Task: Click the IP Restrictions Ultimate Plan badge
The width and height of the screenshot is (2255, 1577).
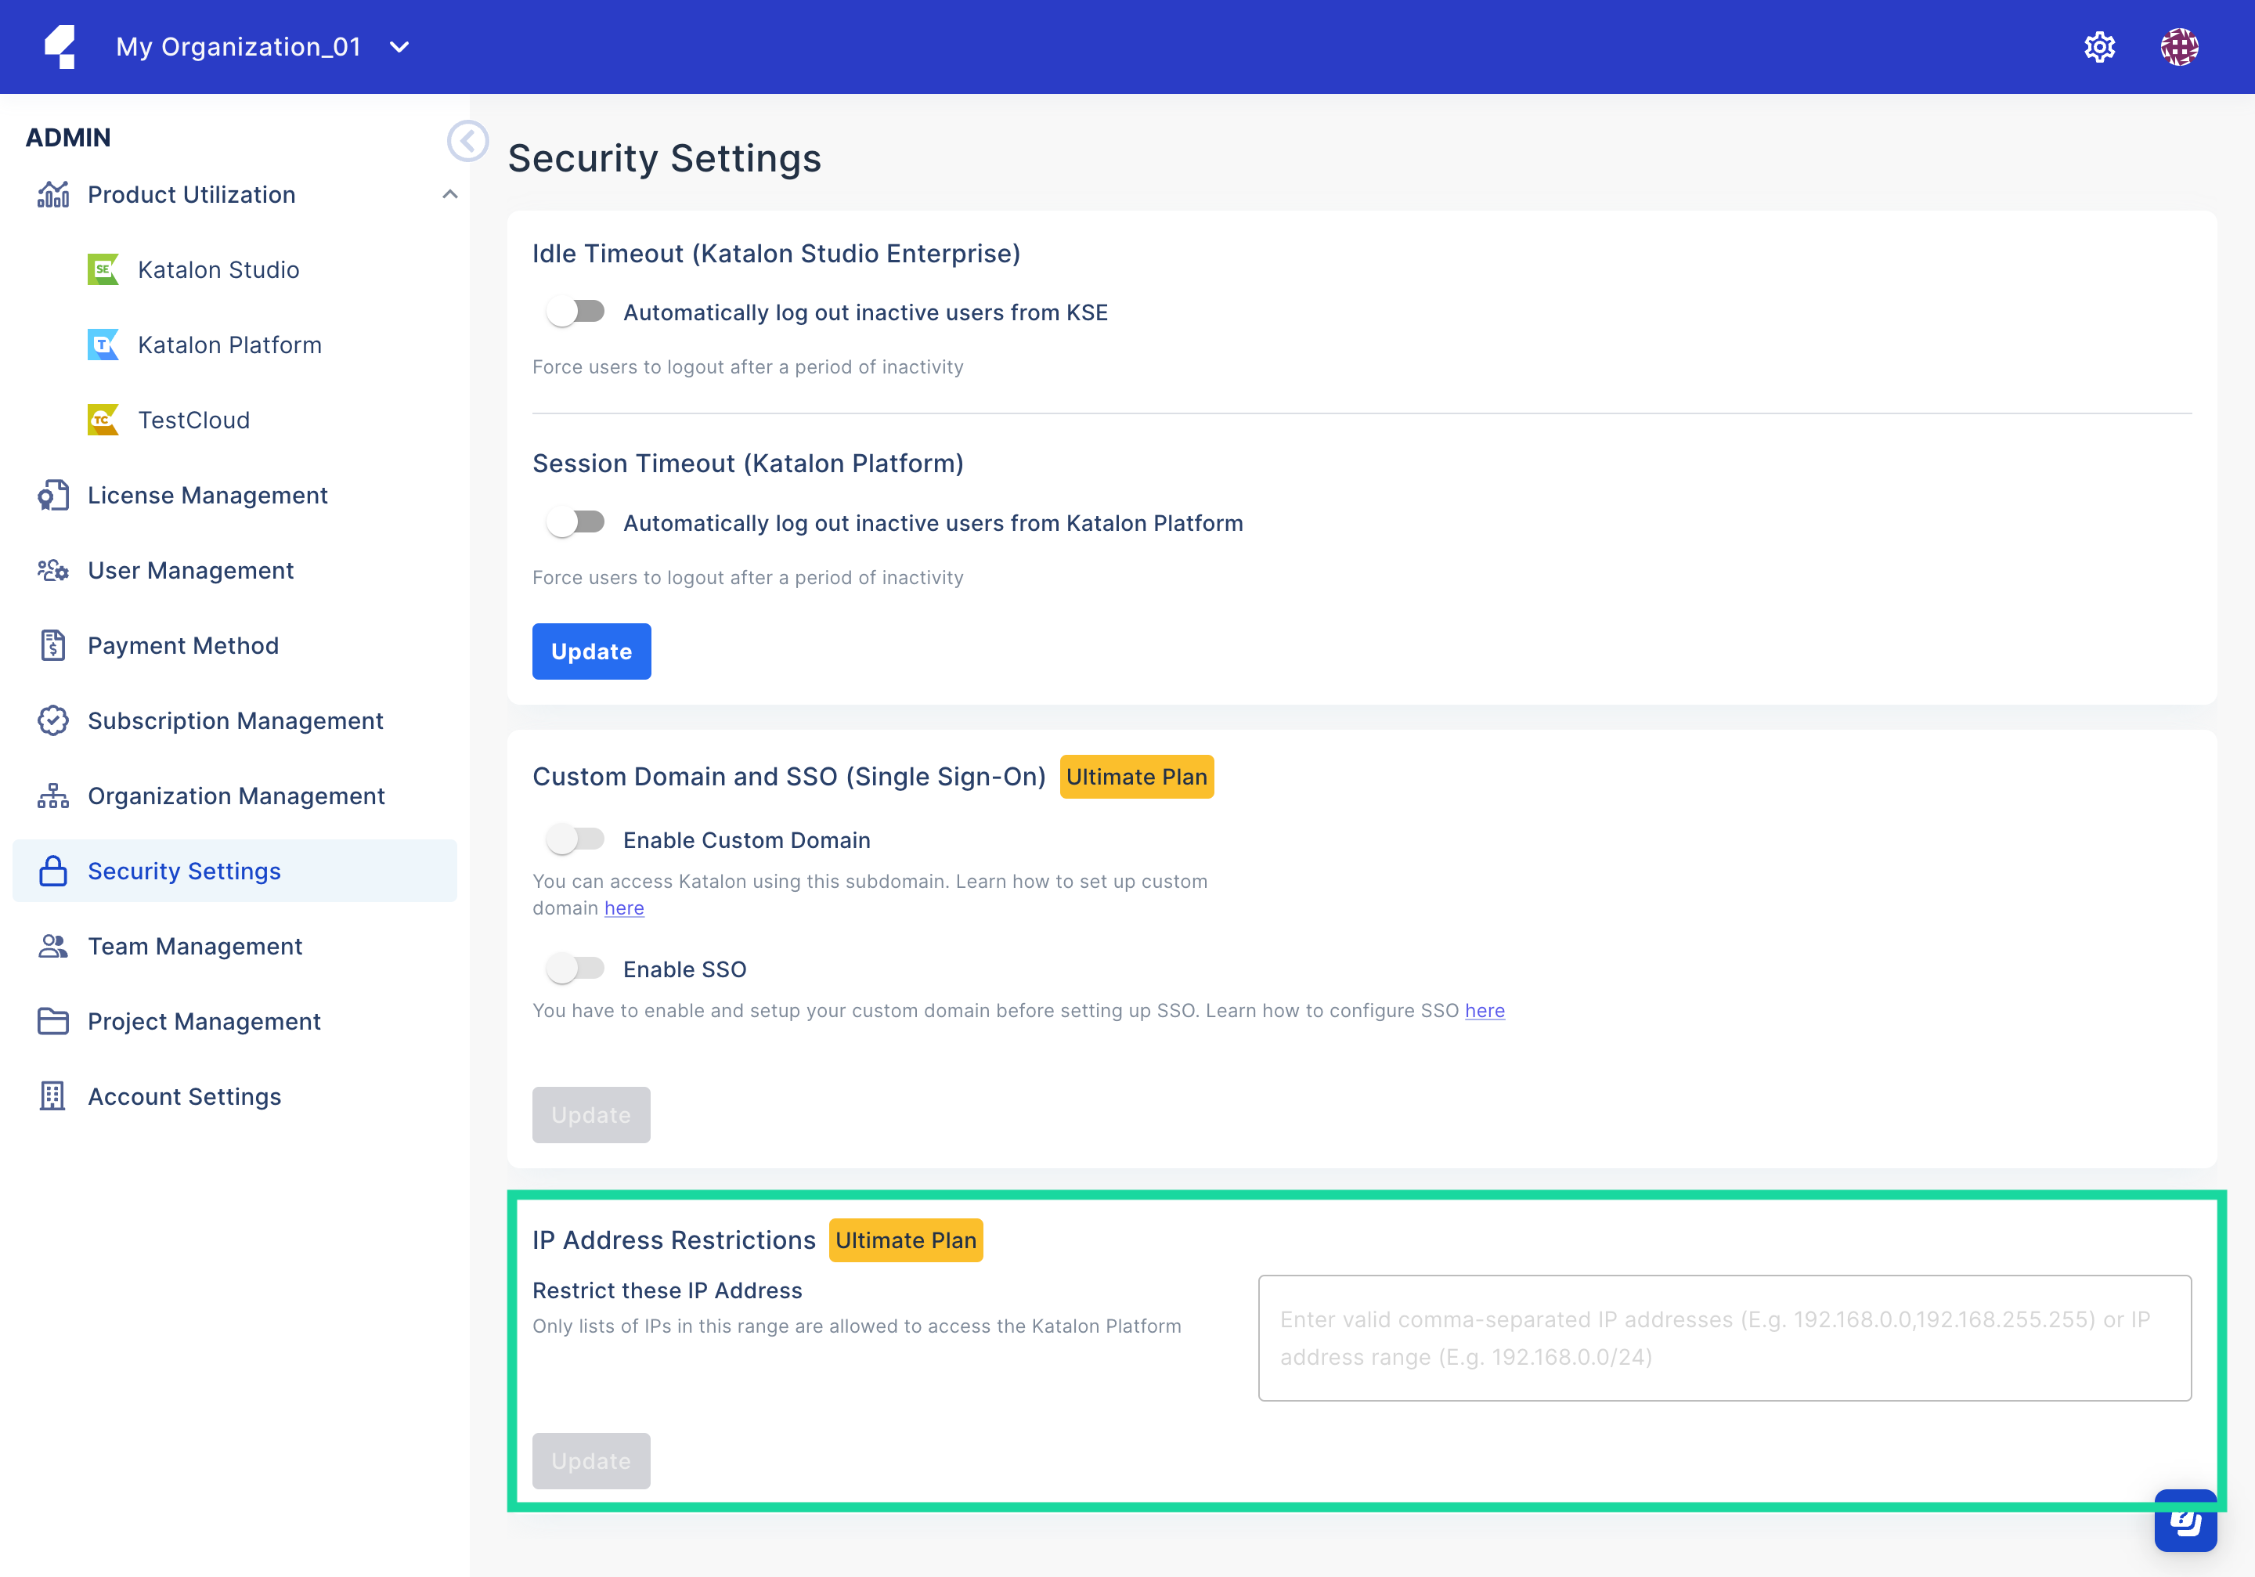Action: (906, 1240)
